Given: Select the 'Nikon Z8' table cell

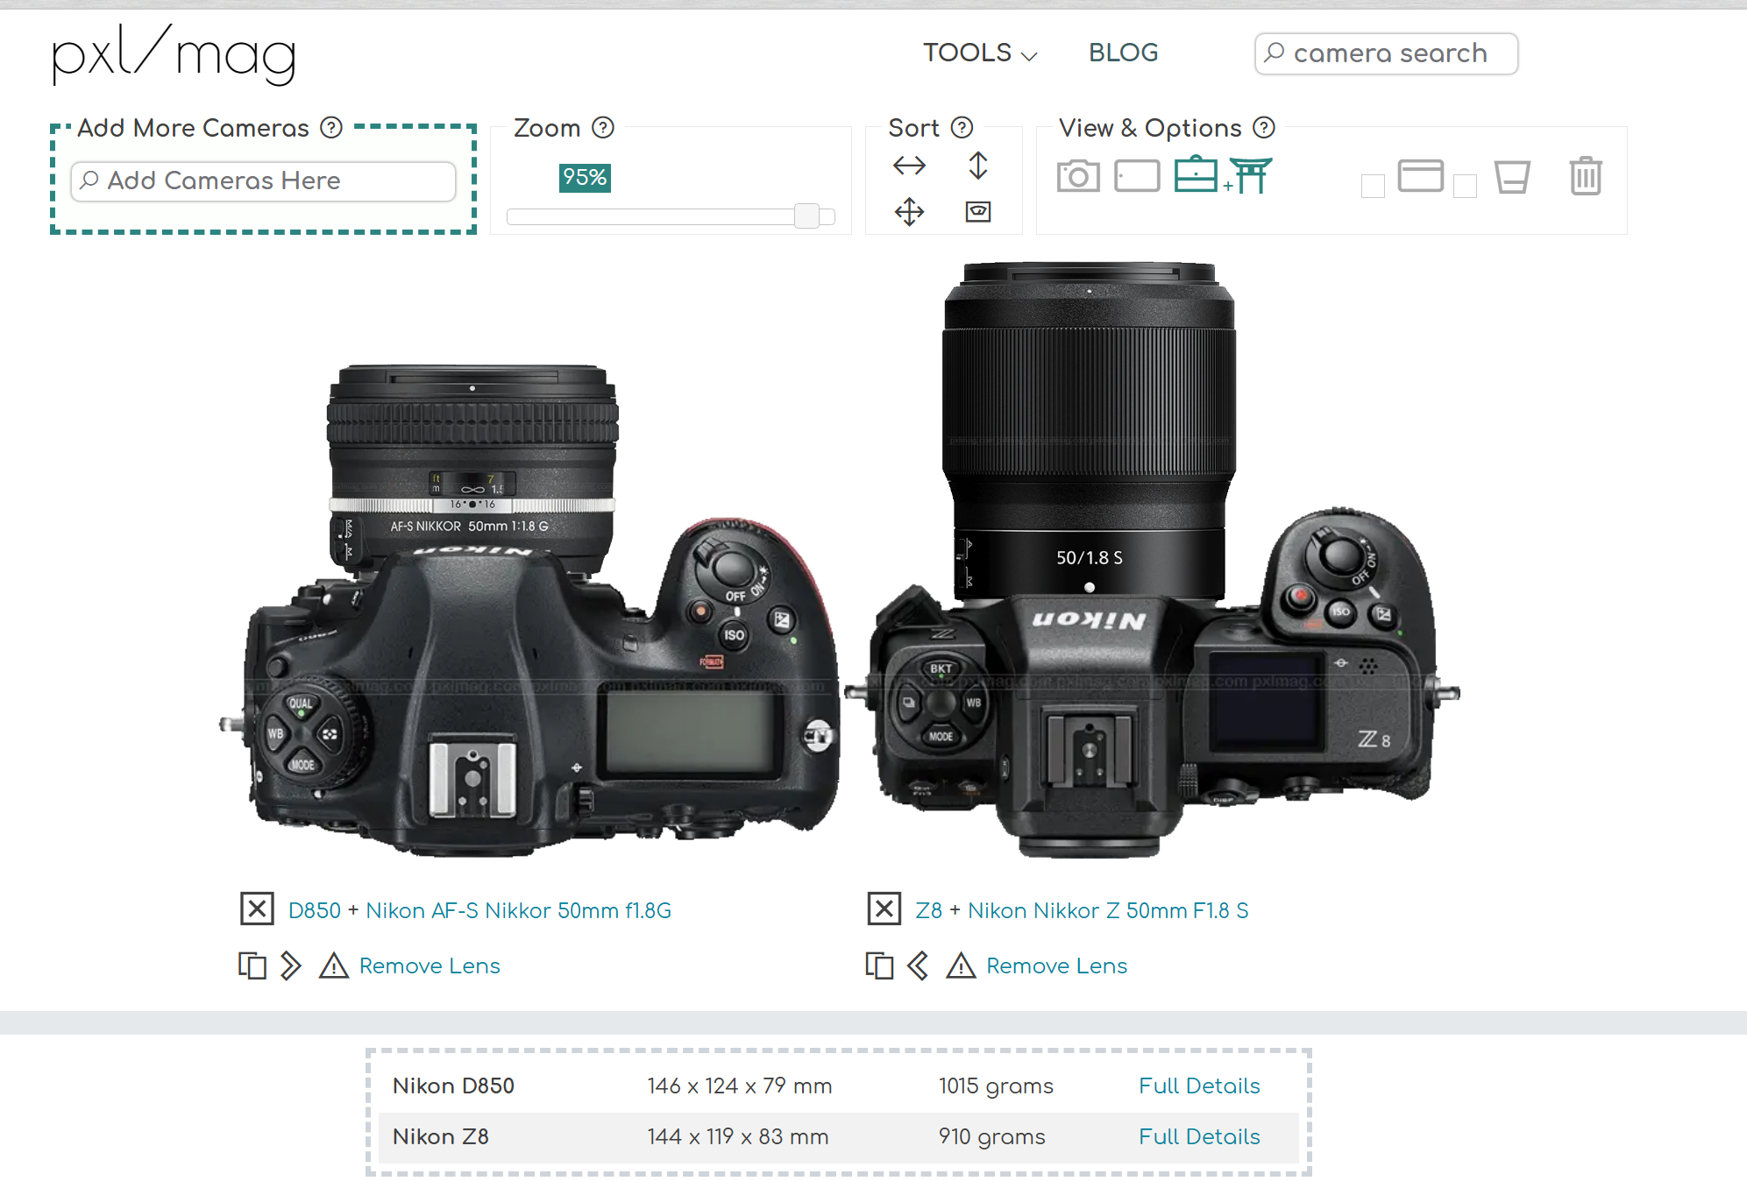Looking at the screenshot, I should click(x=441, y=1136).
